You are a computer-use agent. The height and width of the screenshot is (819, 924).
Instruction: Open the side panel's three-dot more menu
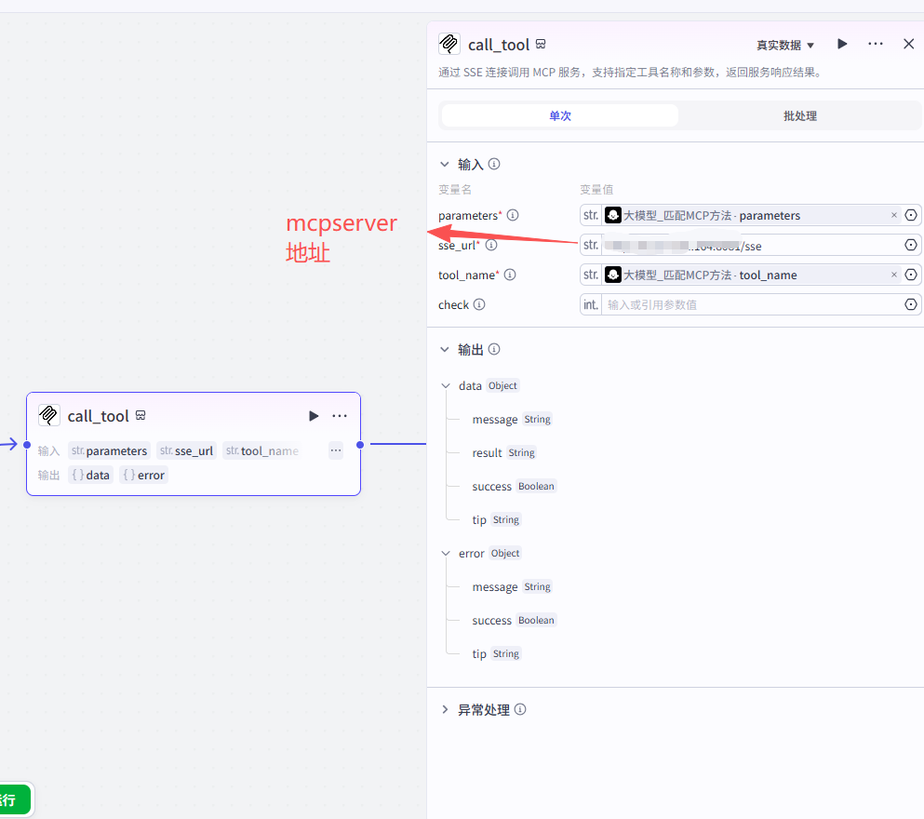tap(876, 44)
